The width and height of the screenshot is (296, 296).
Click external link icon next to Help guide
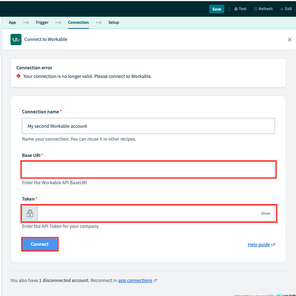tap(273, 245)
